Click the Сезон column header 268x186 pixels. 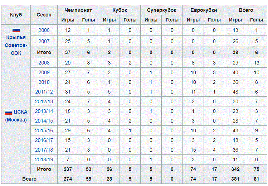[44, 15]
